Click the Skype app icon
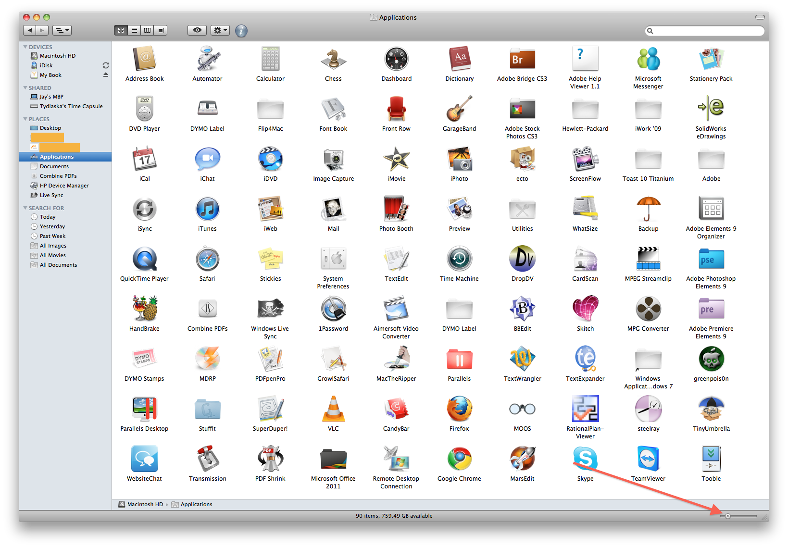This screenshot has height=548, width=788. pyautogui.click(x=585, y=459)
